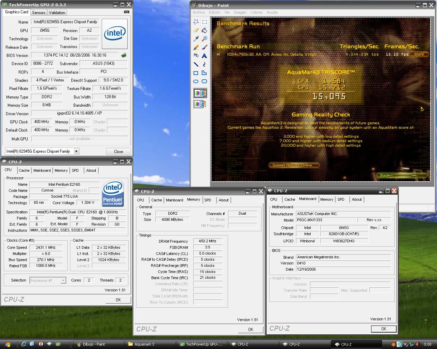
Task: Click the DRAM Frequency 450.2 MHz value
Action: [208, 241]
